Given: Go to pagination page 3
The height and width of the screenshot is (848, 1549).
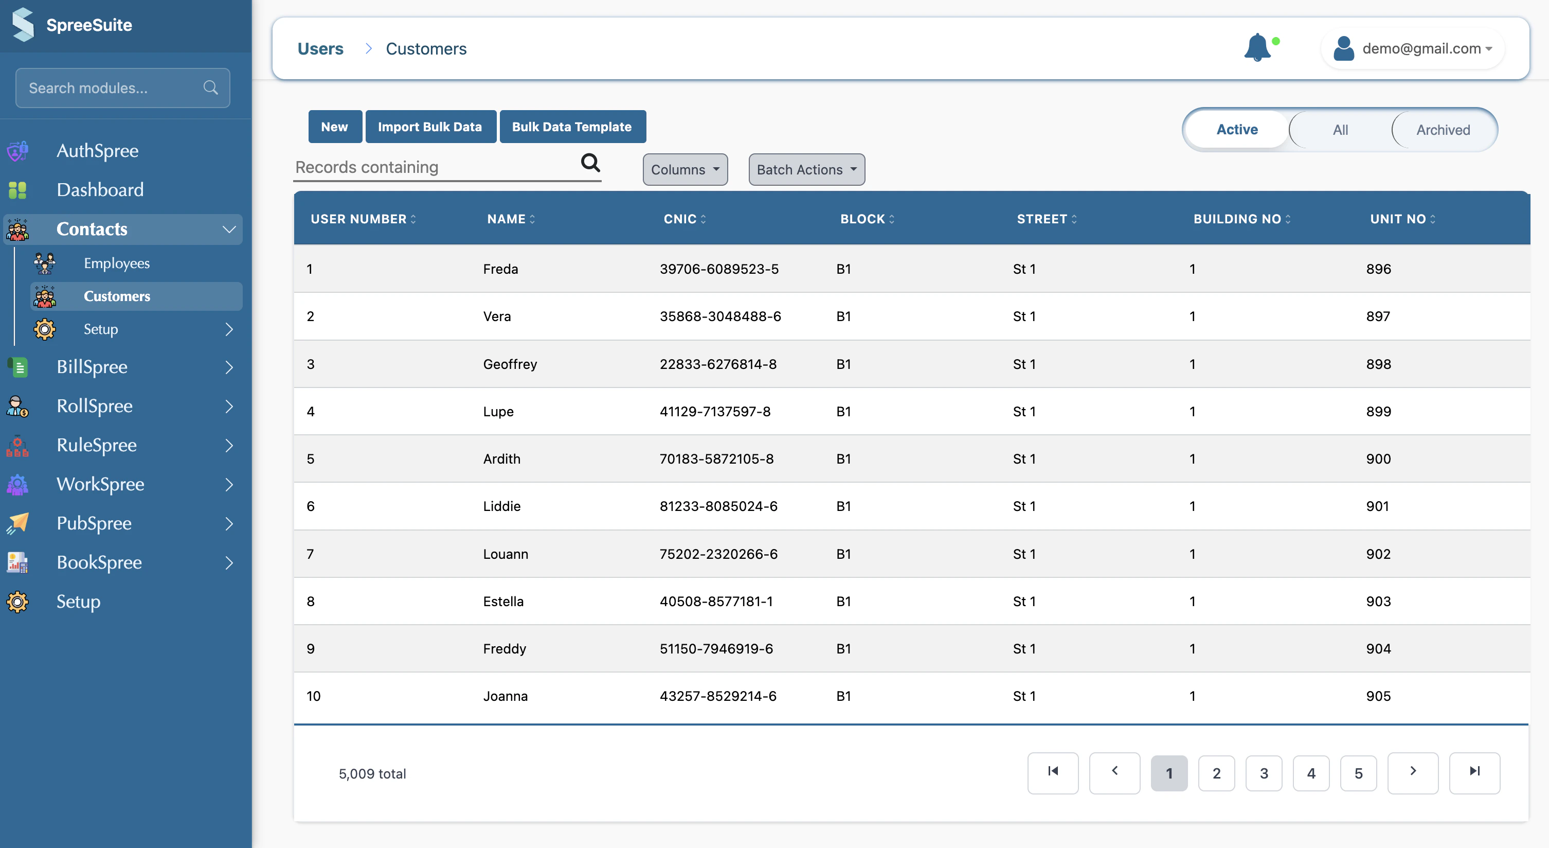Looking at the screenshot, I should [x=1264, y=773].
